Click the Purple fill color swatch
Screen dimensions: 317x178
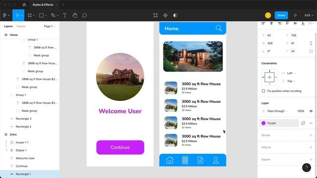(264, 123)
